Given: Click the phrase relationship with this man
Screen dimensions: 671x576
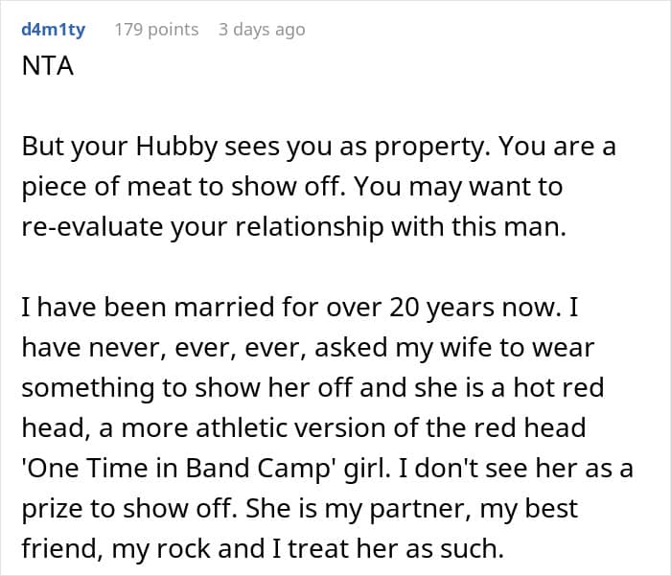Looking at the screenshot, I should (401, 226).
